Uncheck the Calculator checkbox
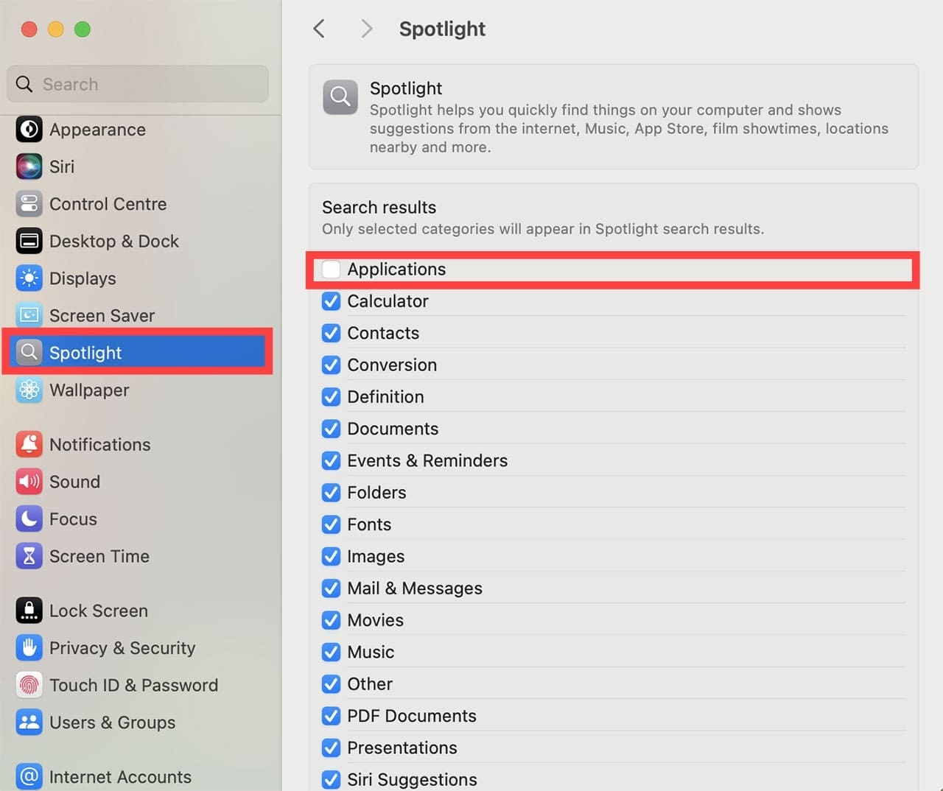 pos(332,301)
